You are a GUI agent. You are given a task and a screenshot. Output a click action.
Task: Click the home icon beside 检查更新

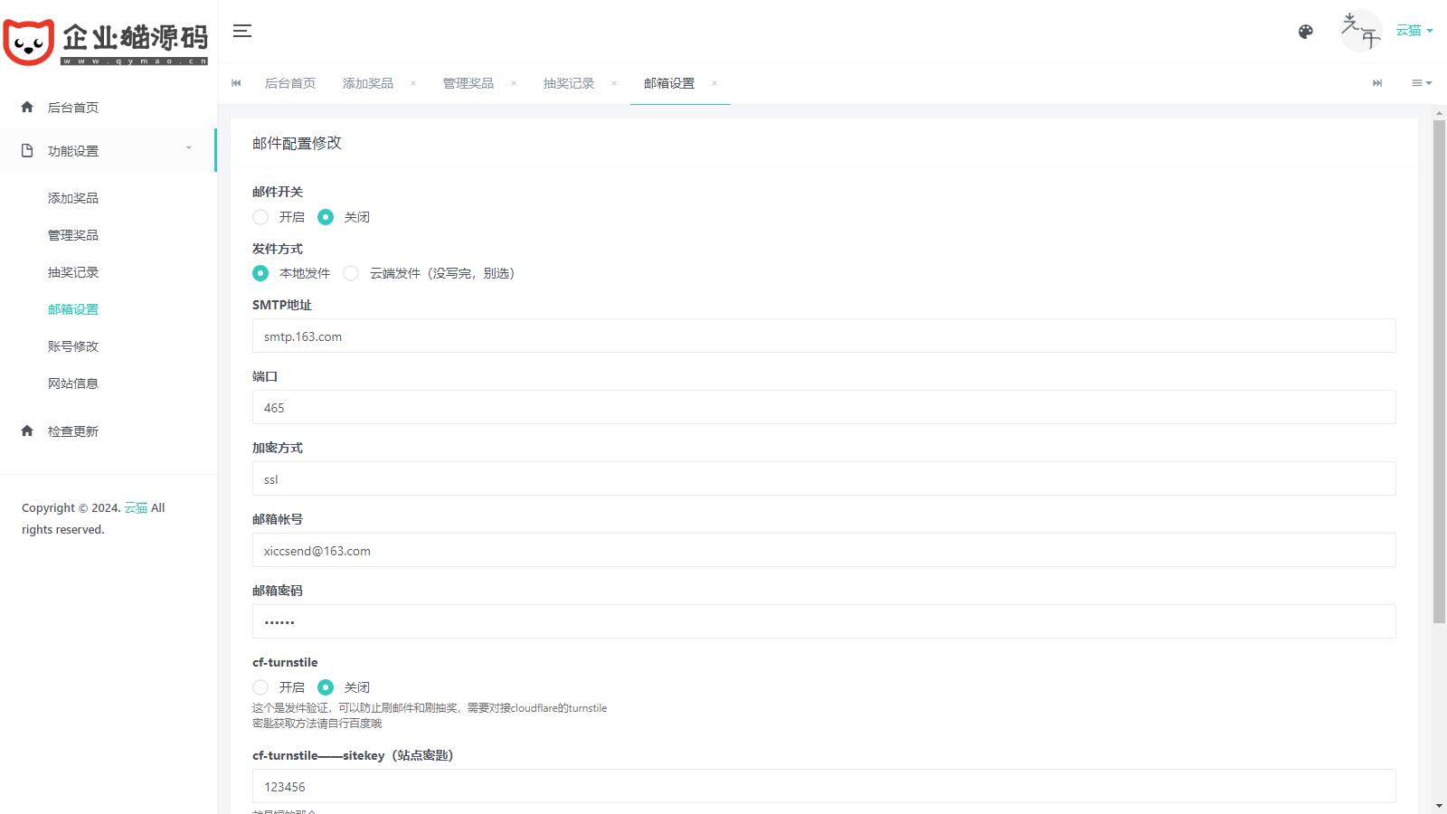27,431
